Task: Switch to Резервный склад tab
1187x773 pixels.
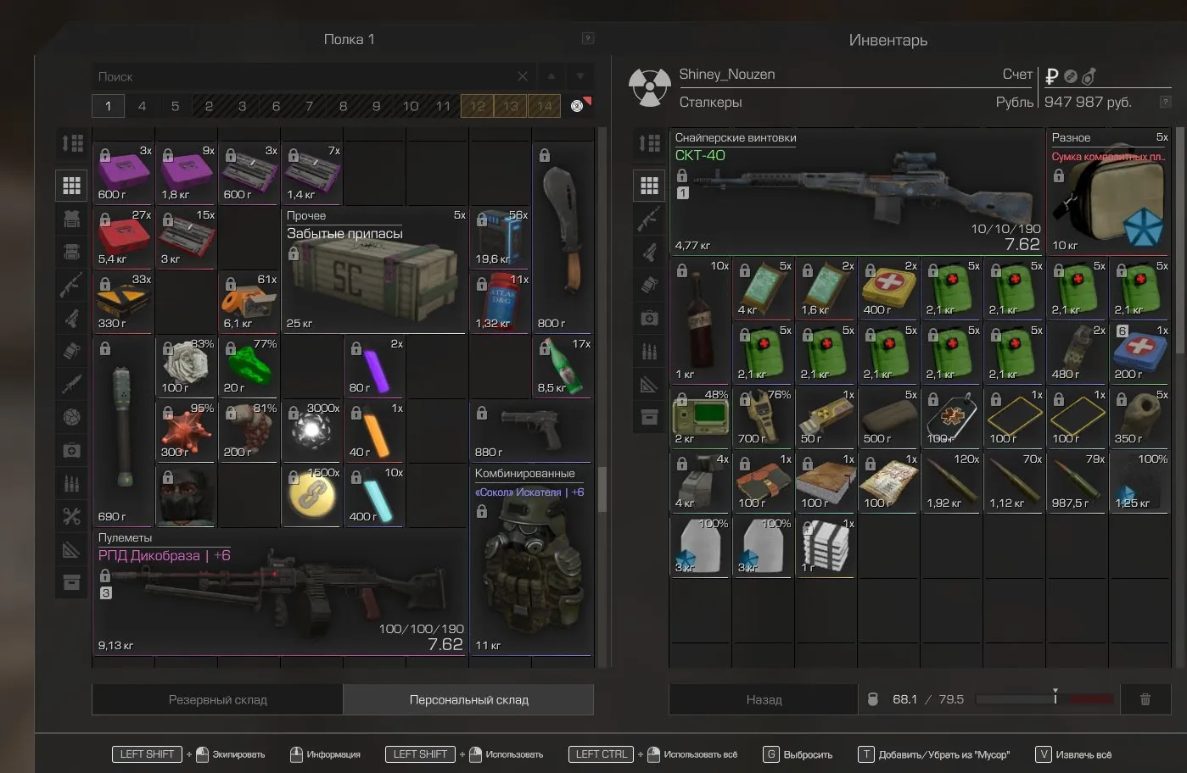Action: pos(218,700)
